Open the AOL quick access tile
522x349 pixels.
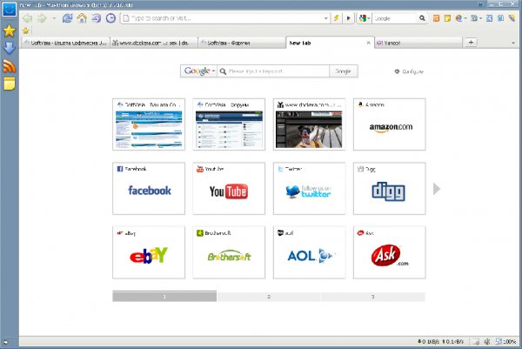coord(309,252)
